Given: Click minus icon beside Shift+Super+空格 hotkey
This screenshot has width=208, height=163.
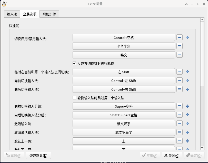Looking at the screenshot, I should point(180,115).
